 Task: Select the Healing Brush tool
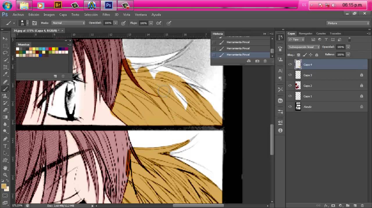5,82
